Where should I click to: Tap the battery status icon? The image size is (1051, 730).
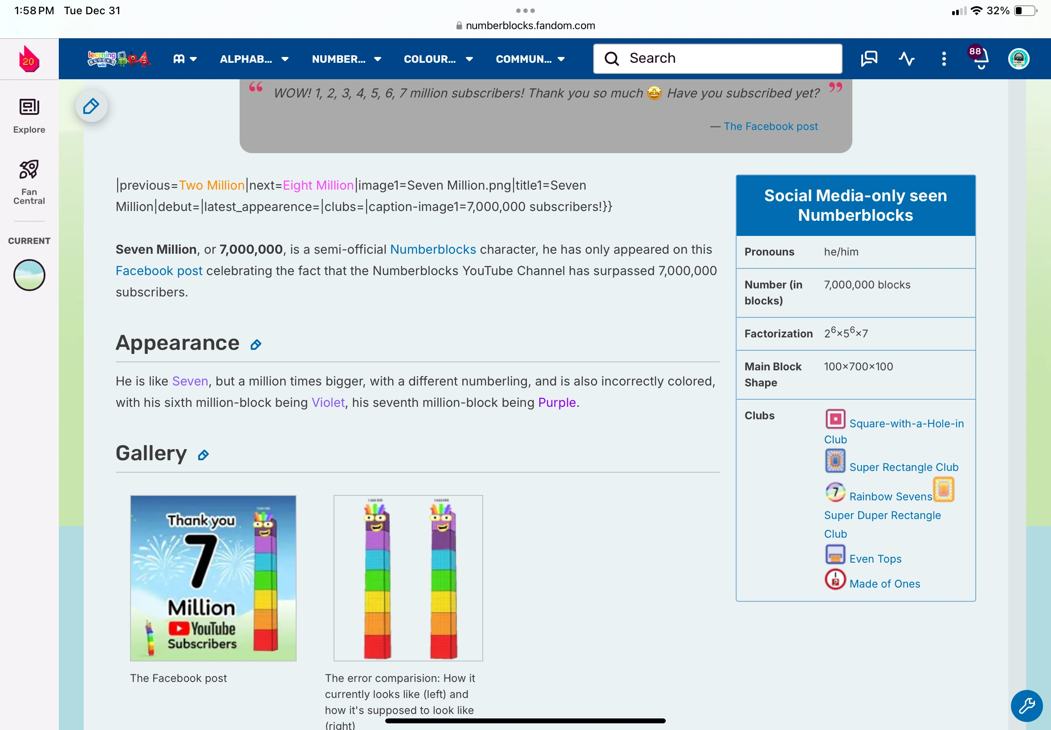pyautogui.click(x=1025, y=11)
